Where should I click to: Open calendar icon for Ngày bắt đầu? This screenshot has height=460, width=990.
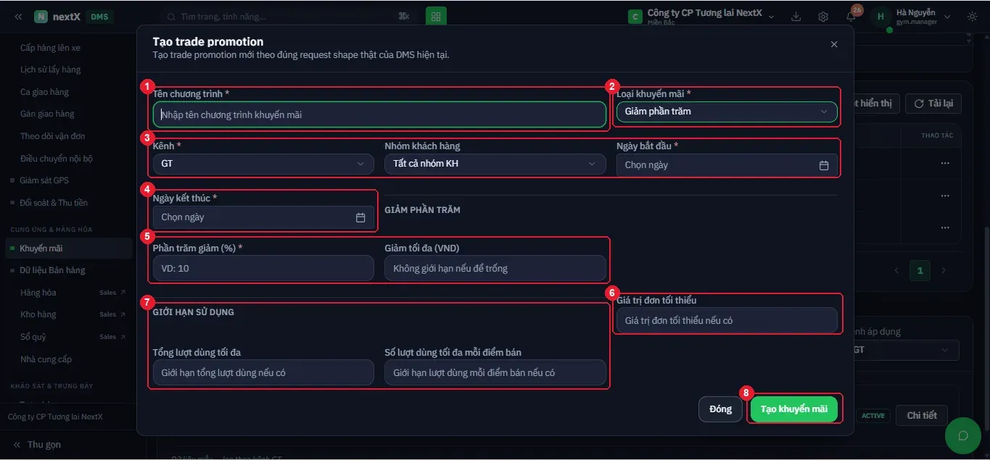tap(824, 165)
